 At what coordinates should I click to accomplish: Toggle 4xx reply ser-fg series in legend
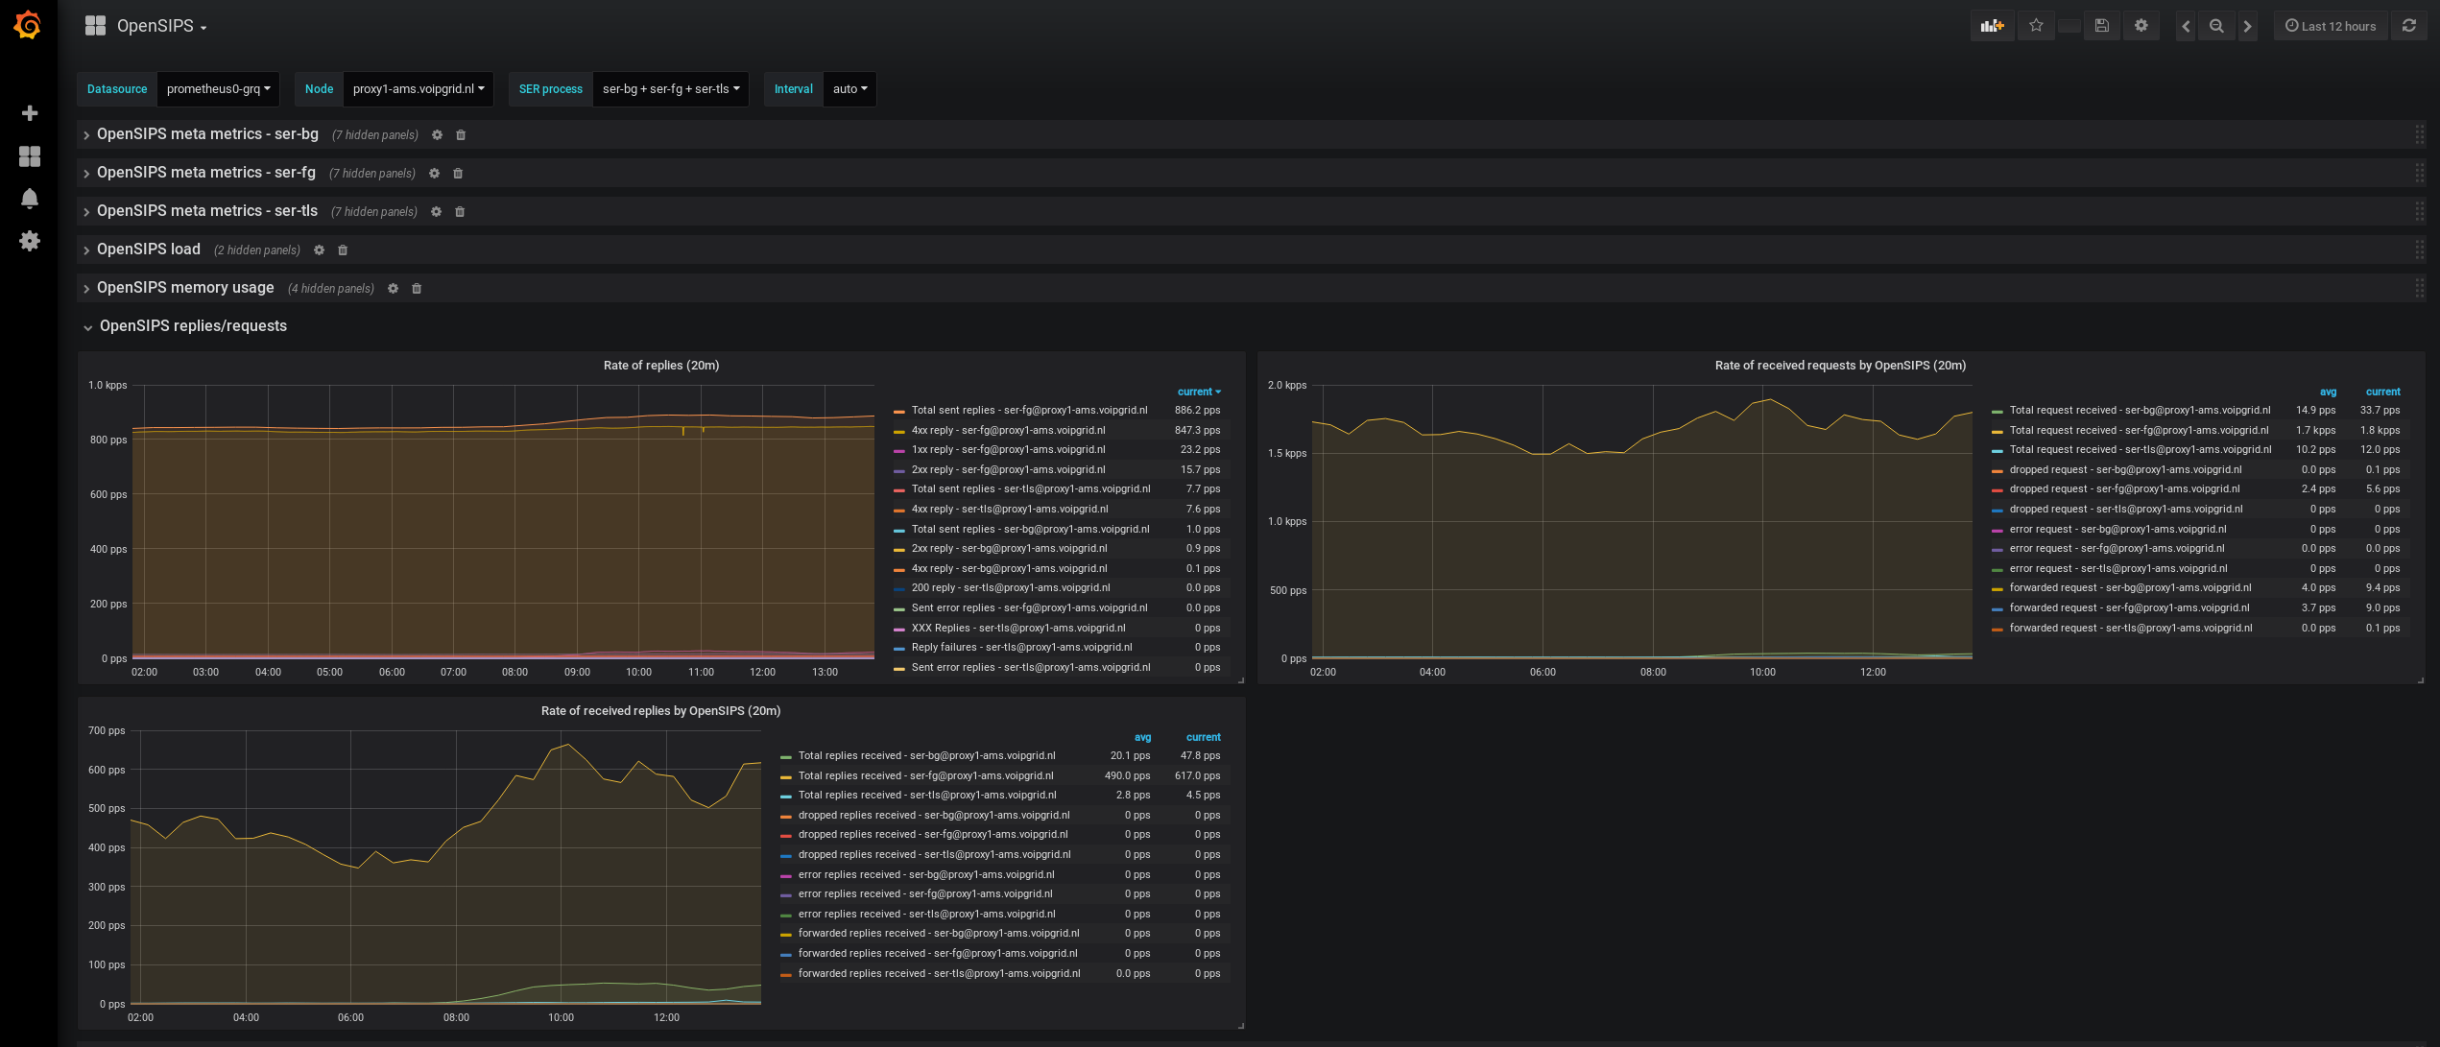[1008, 430]
